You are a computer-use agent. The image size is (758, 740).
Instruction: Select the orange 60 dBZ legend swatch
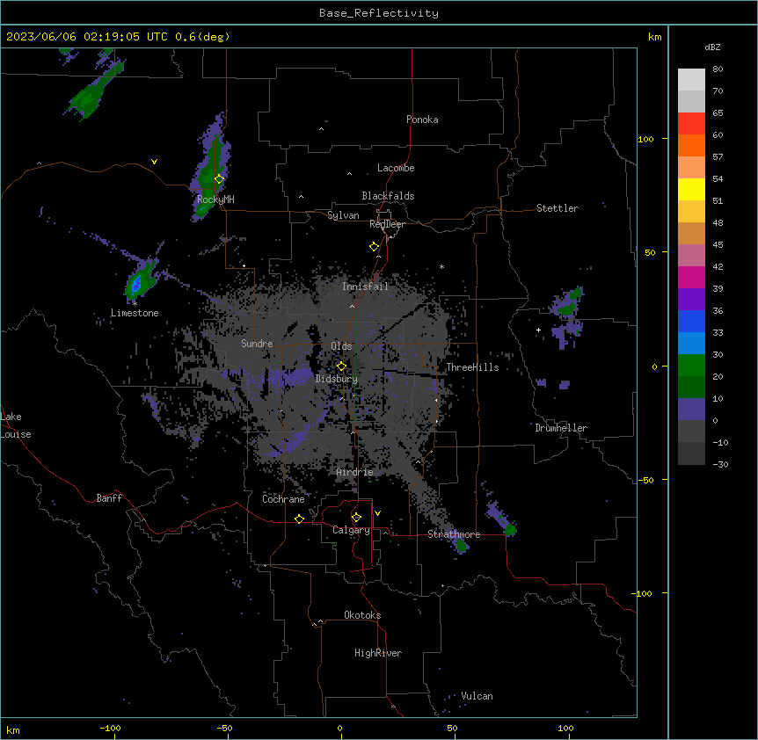(x=691, y=145)
